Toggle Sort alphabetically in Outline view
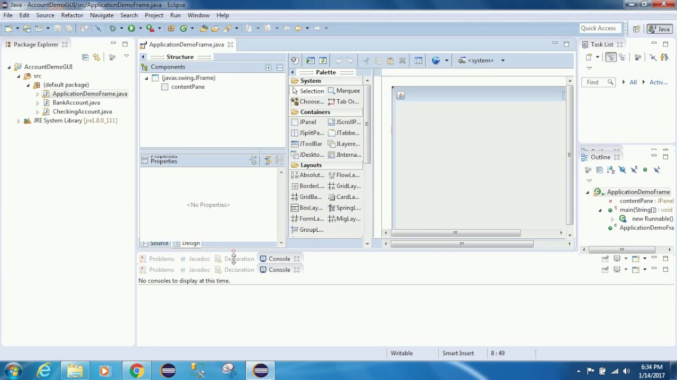The width and height of the screenshot is (677, 380). point(611,169)
